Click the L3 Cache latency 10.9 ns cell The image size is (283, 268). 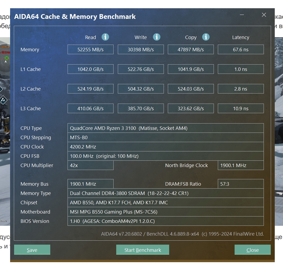(241, 108)
